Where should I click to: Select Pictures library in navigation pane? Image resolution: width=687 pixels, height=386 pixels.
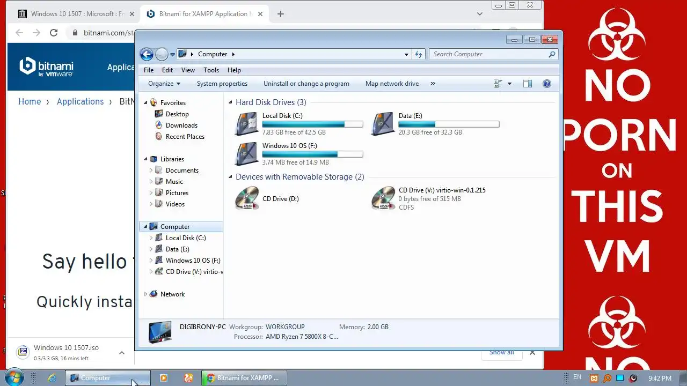pyautogui.click(x=177, y=193)
